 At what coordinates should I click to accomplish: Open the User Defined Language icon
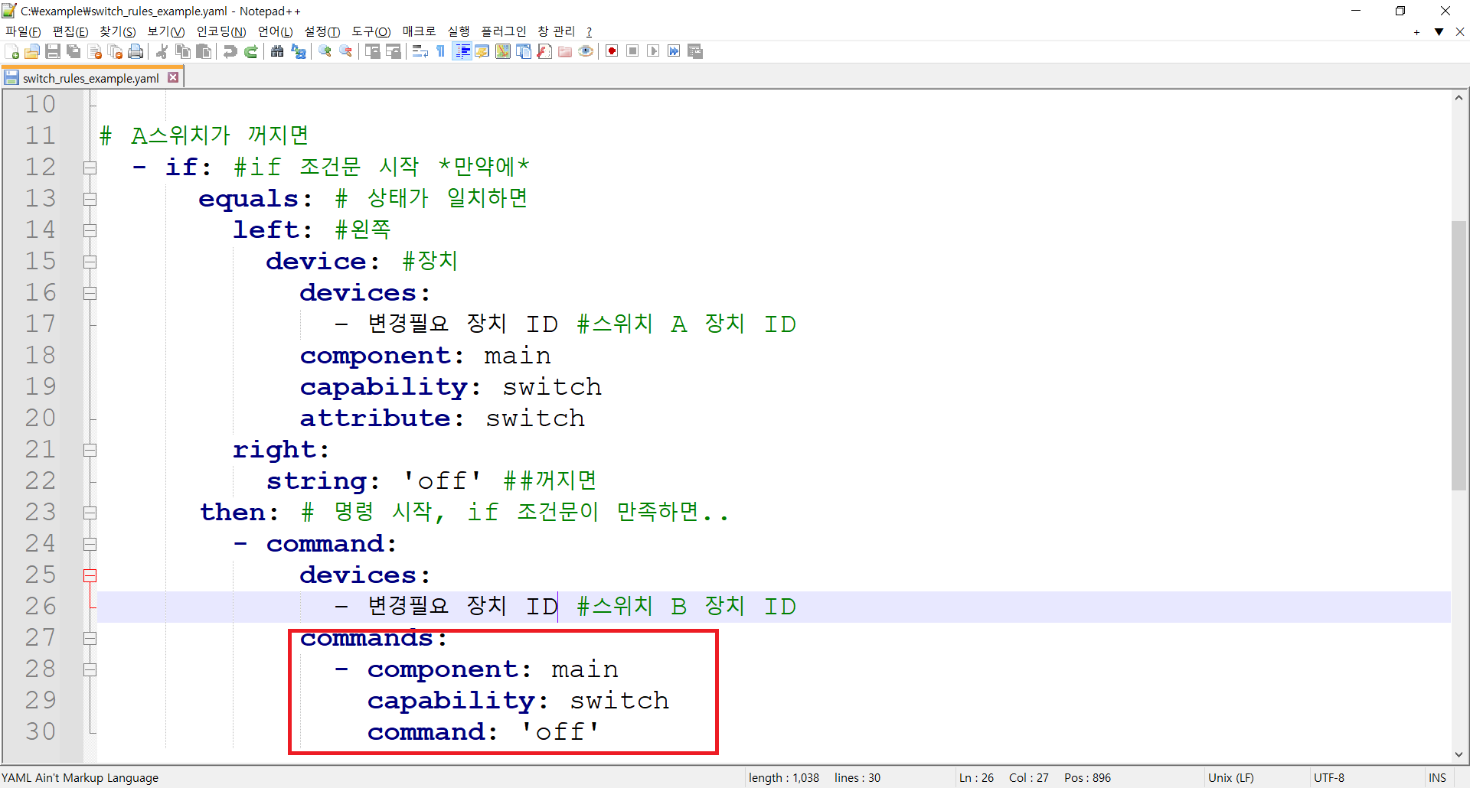point(482,51)
